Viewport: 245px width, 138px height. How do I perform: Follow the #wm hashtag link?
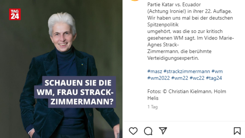click(217, 71)
